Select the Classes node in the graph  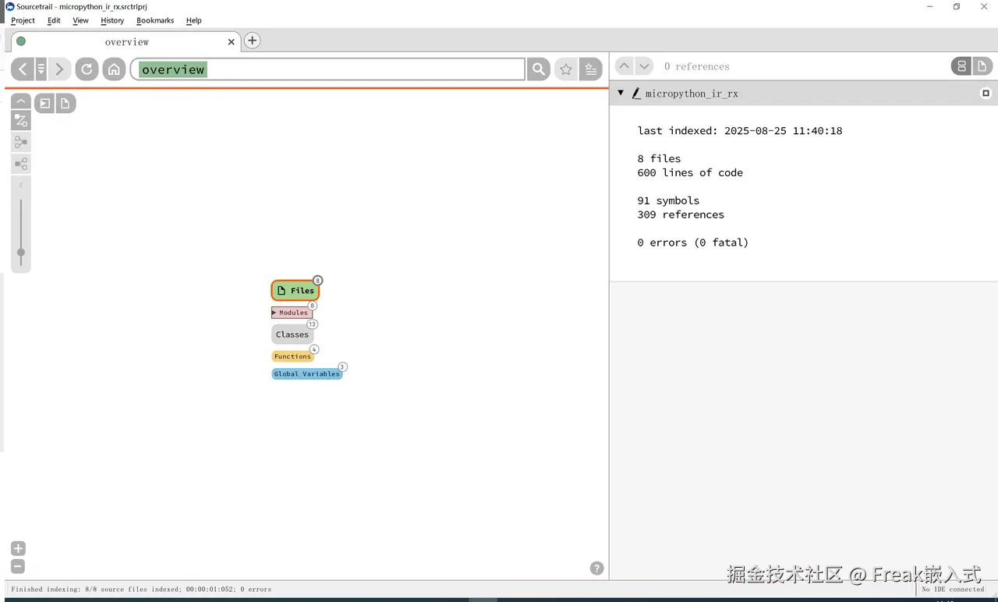pos(292,335)
